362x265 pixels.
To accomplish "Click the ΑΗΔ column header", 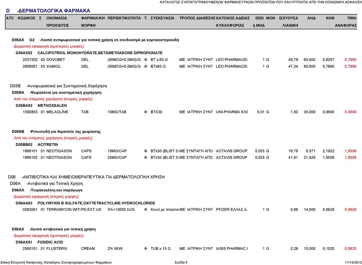I will [x=311, y=18].
